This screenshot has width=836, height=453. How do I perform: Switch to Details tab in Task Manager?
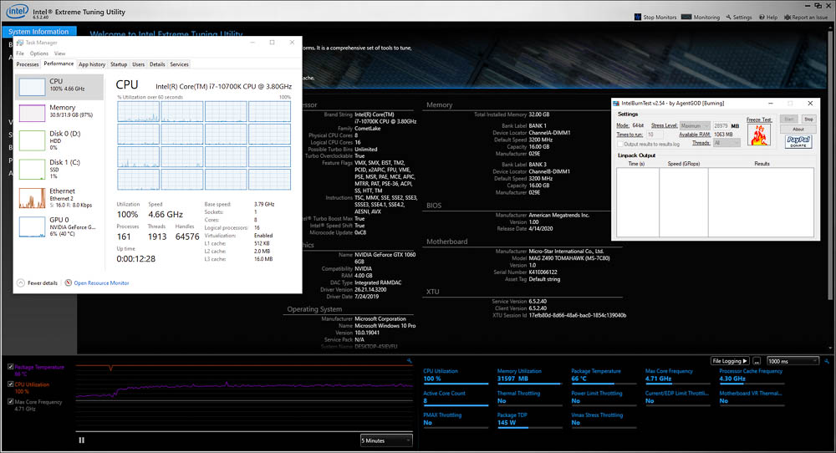coord(157,64)
